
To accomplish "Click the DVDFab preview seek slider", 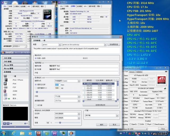I will (x=16, y=124).
